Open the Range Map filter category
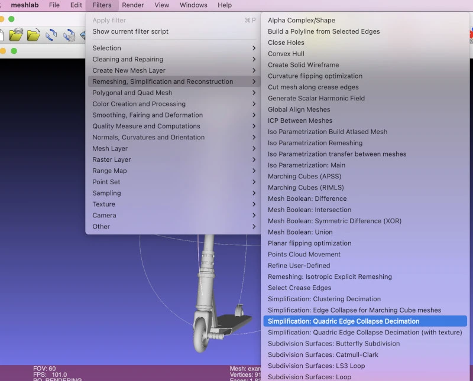The width and height of the screenshot is (473, 381). (173, 171)
